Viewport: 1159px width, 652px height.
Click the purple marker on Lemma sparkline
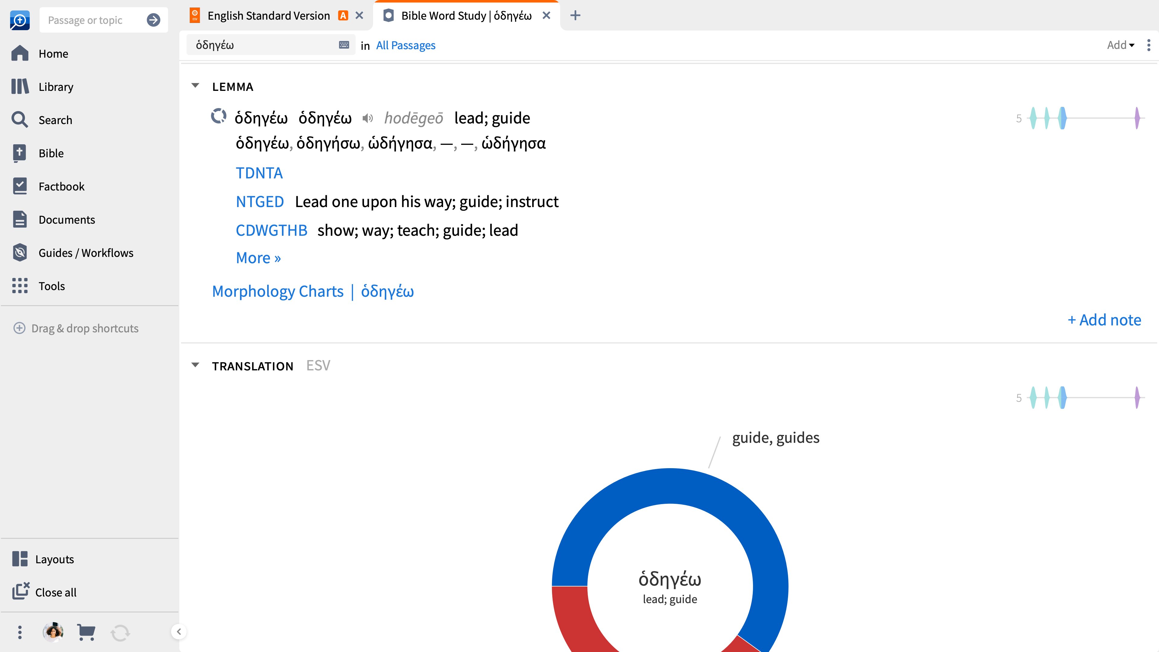click(x=1137, y=118)
